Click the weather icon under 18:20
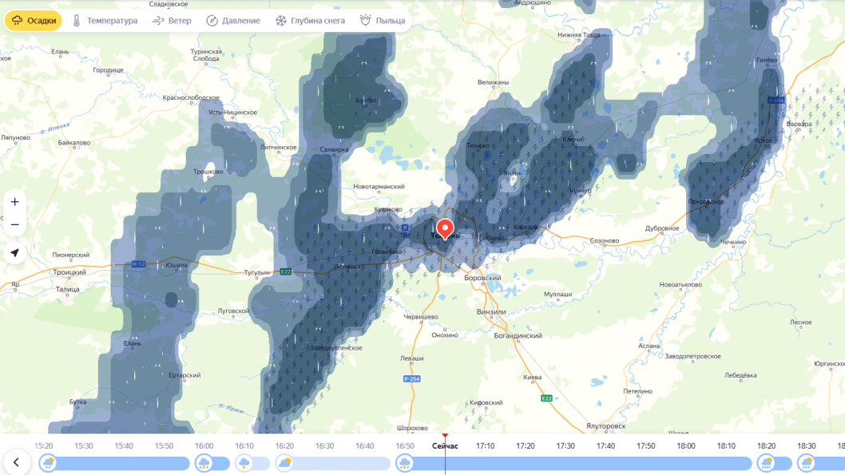845x475 pixels. pyautogui.click(x=766, y=463)
